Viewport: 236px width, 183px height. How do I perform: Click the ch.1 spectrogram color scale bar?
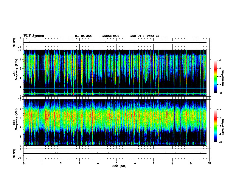(x=215, y=77)
